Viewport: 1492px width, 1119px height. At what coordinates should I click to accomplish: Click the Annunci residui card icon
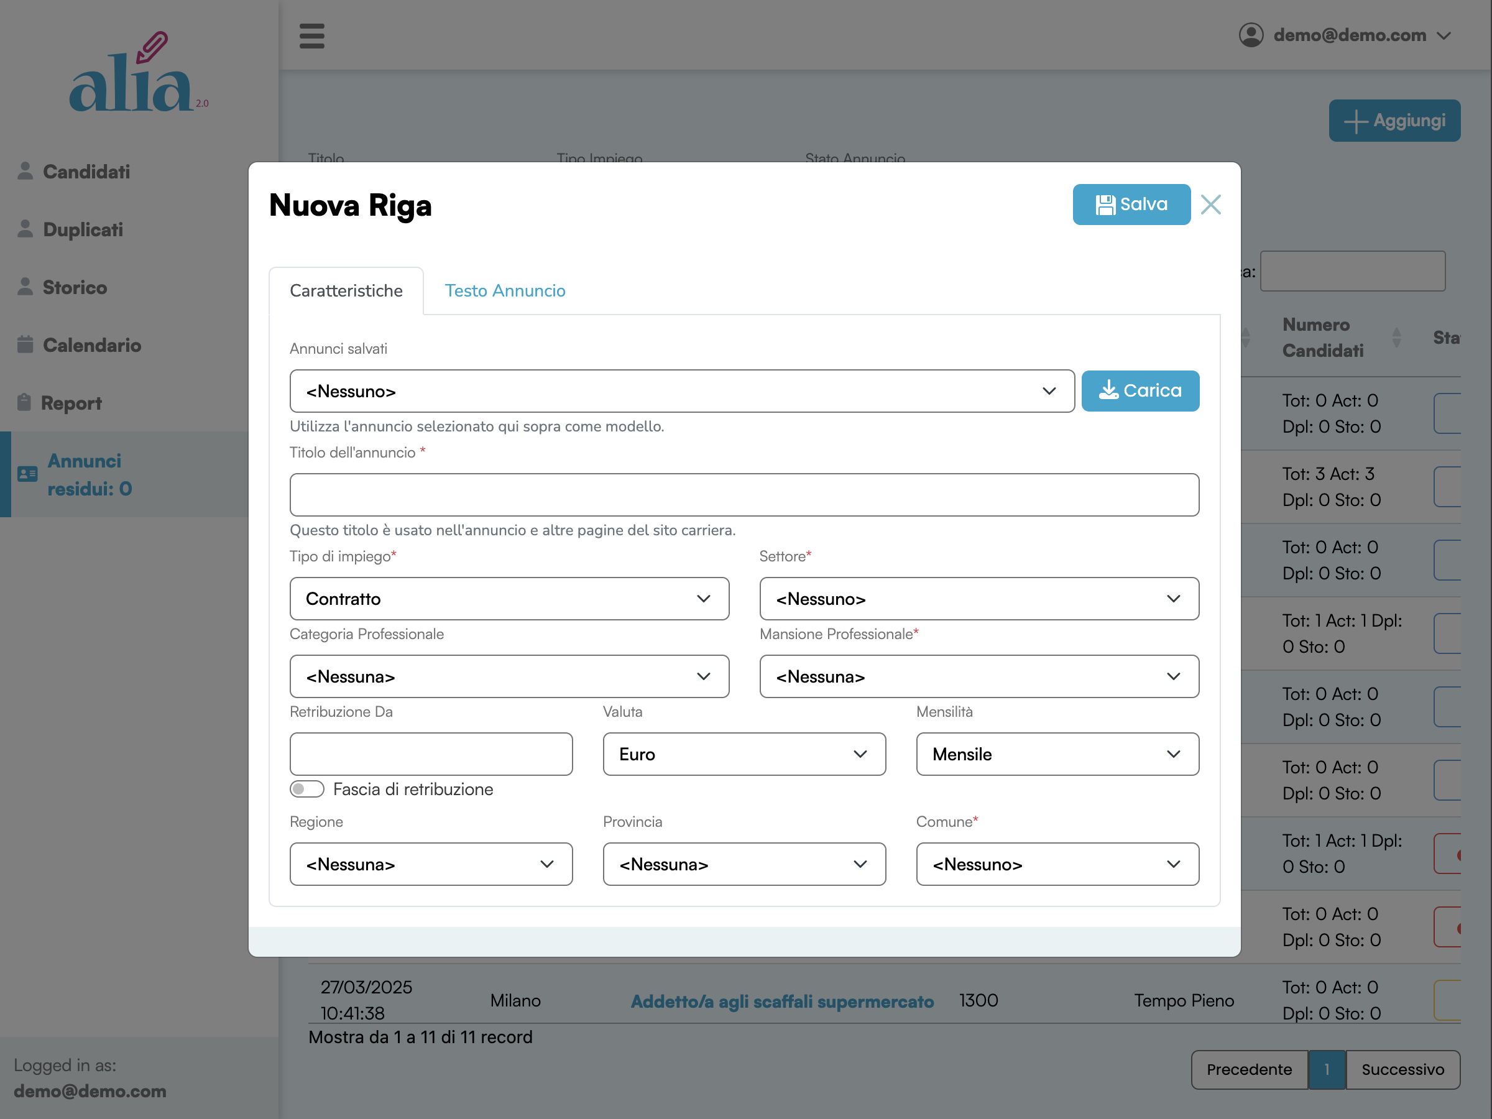[27, 474]
